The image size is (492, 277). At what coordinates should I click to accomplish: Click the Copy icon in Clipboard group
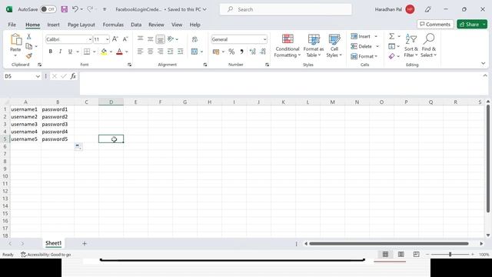pyautogui.click(x=29, y=46)
